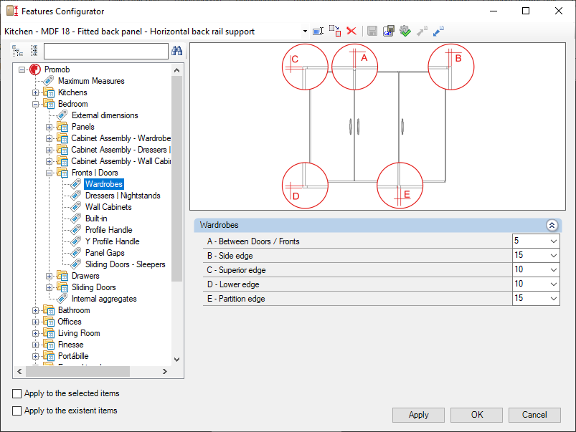The image size is (576, 432).
Task: Open the Between Doors / Fronts value dropdown
Action: 552,241
